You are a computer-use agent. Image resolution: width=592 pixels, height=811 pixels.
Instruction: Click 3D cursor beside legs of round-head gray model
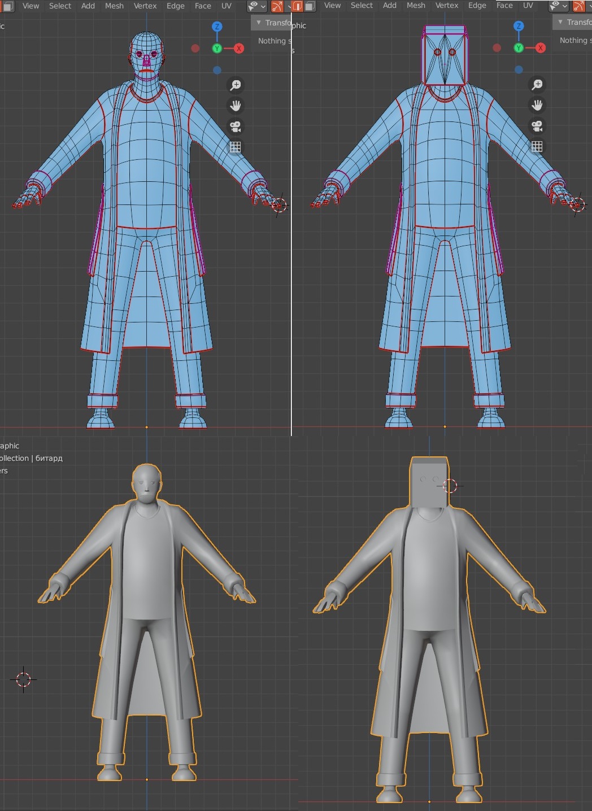(23, 679)
